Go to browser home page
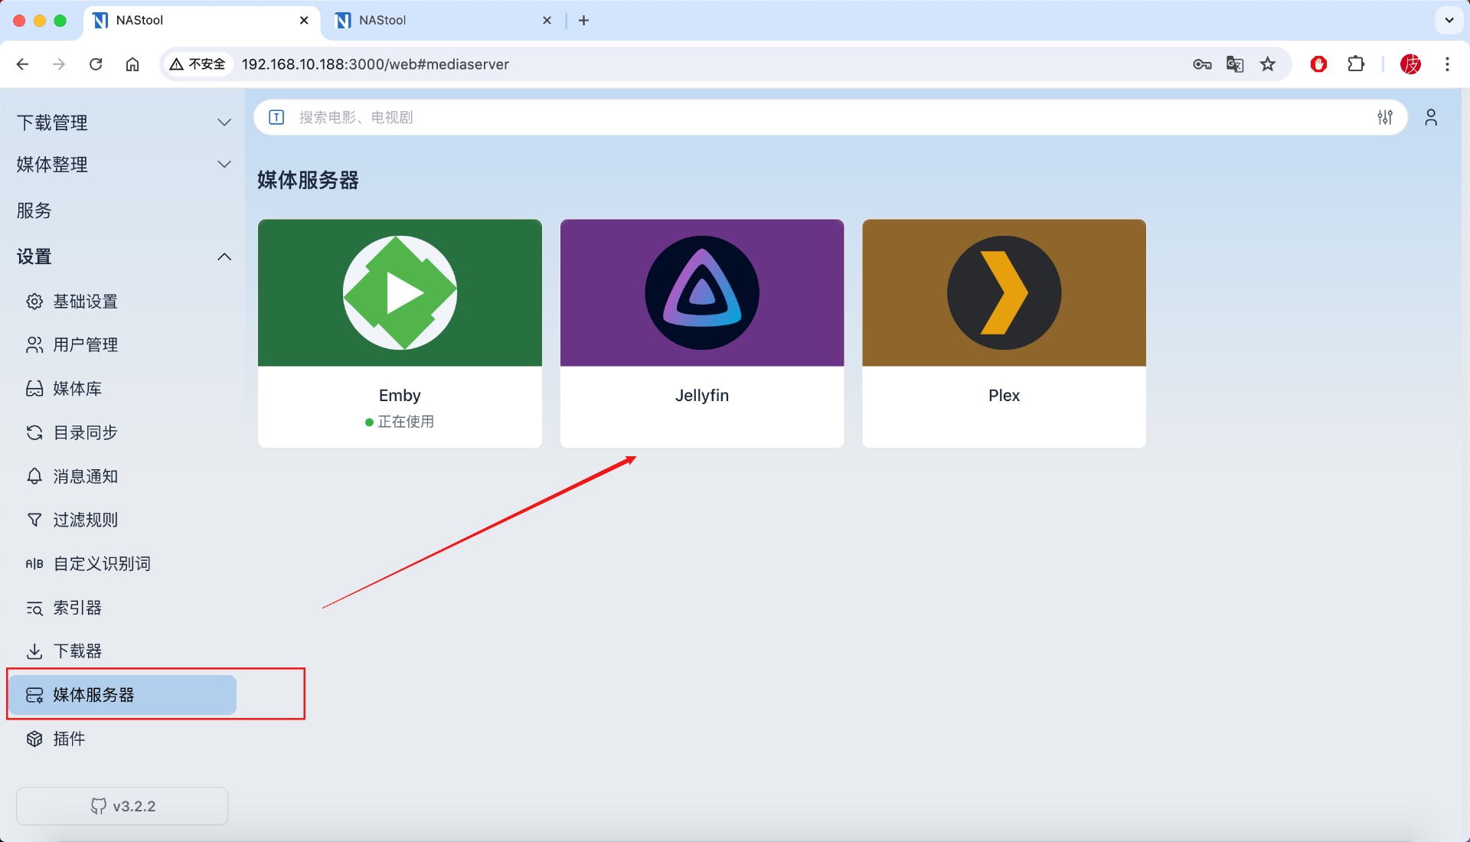1470x842 pixels. click(132, 64)
